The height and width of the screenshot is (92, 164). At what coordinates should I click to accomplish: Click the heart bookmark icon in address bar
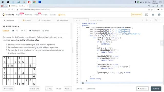(155, 10)
